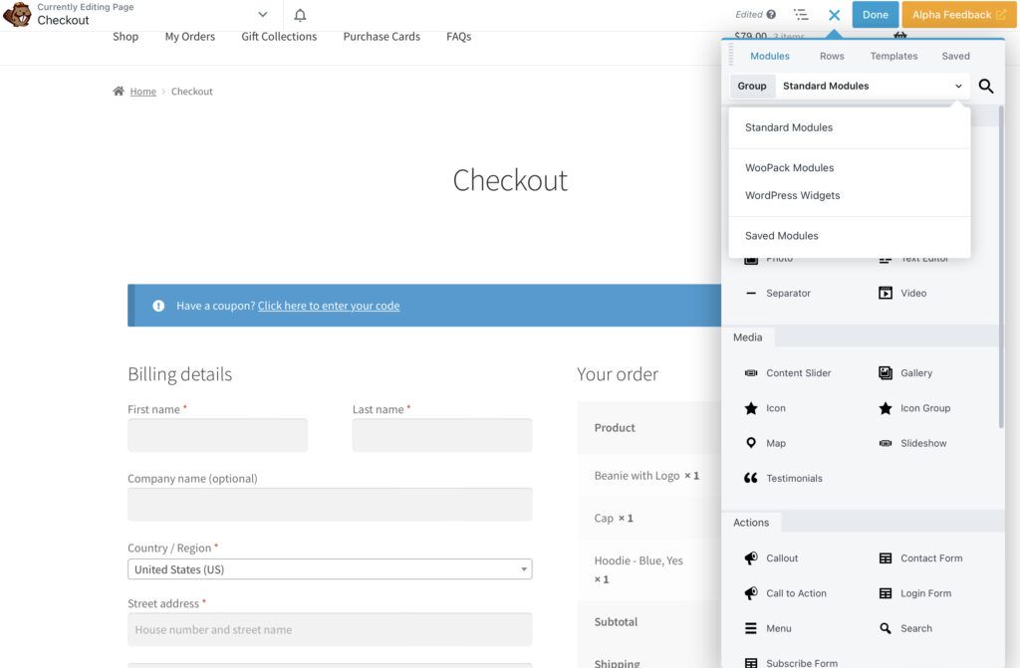Click the First name input field
This screenshot has height=668, width=1020.
(x=217, y=434)
